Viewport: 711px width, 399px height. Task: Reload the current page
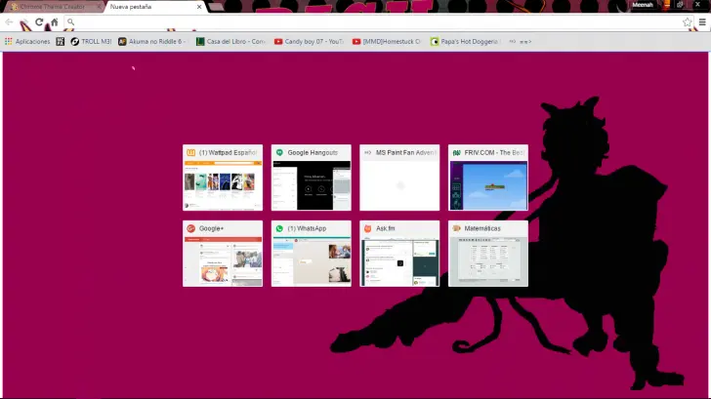39,21
